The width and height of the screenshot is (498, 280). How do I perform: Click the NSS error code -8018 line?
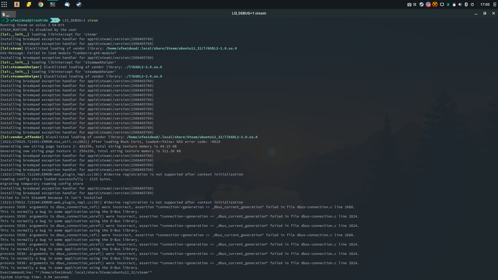110,142
